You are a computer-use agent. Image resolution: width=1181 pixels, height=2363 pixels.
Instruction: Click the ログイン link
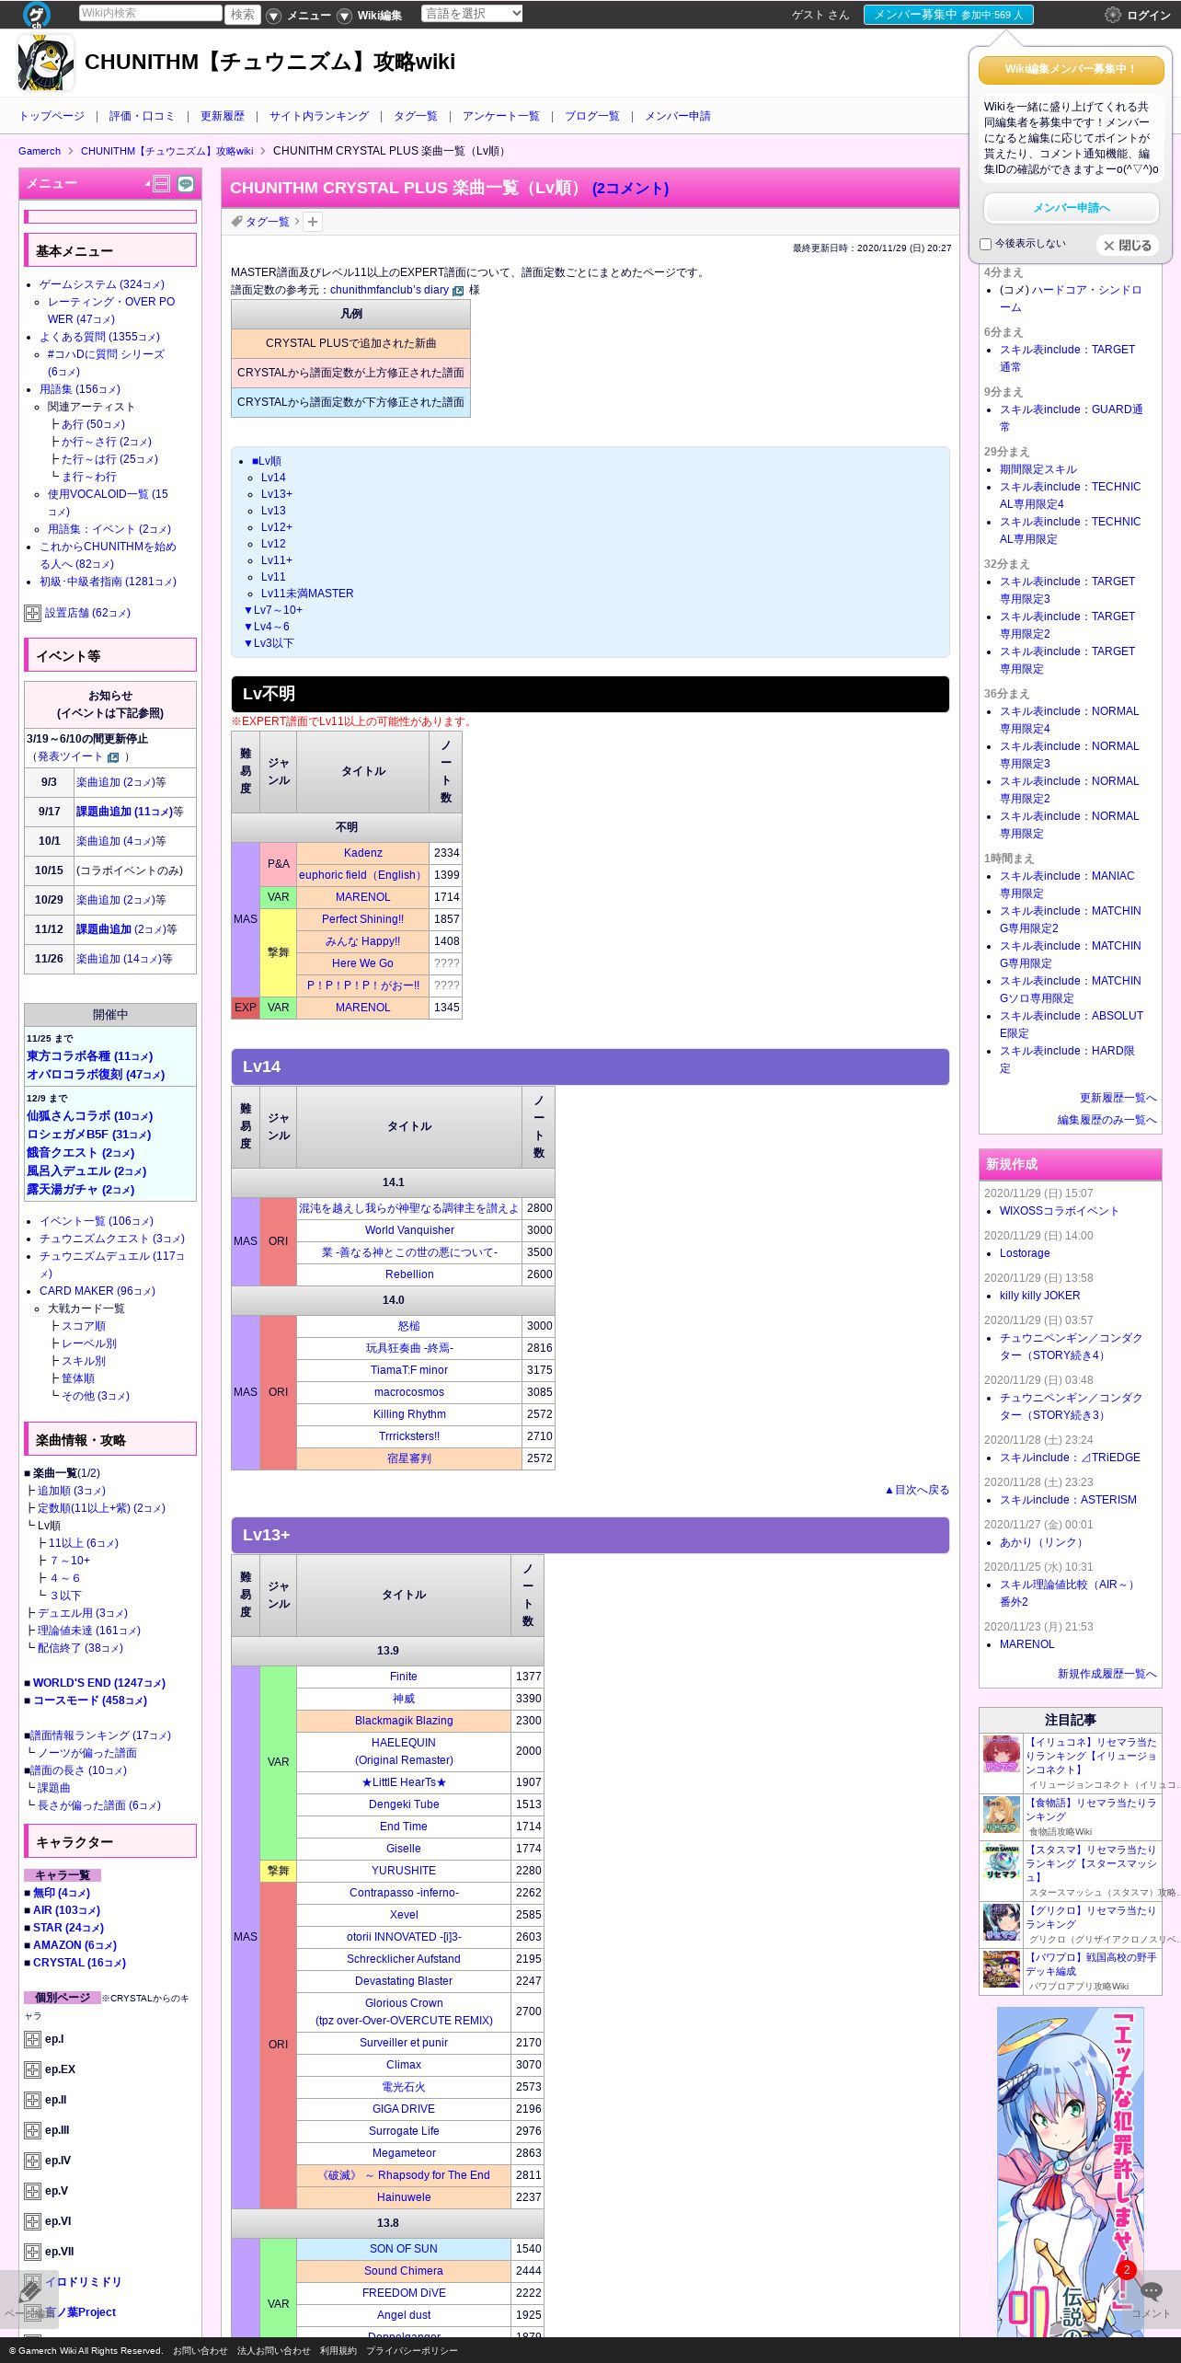(x=1149, y=16)
